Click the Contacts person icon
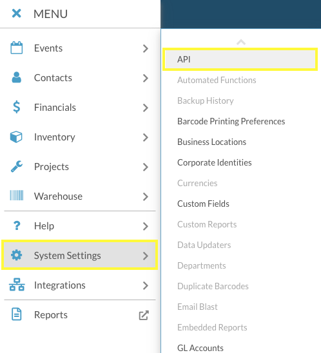 coord(17,77)
